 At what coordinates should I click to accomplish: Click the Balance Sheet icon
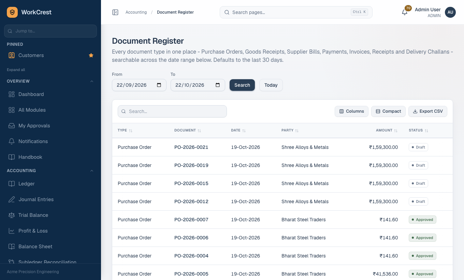click(x=12, y=247)
